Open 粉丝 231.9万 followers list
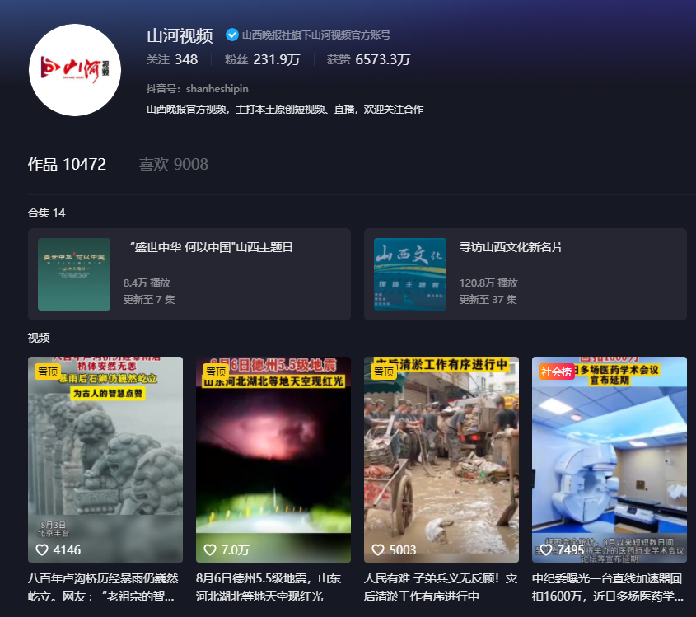 (x=262, y=59)
